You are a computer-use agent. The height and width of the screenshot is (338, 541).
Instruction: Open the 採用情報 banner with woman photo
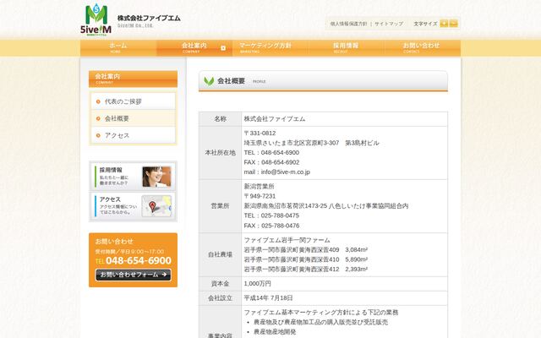(x=134, y=177)
